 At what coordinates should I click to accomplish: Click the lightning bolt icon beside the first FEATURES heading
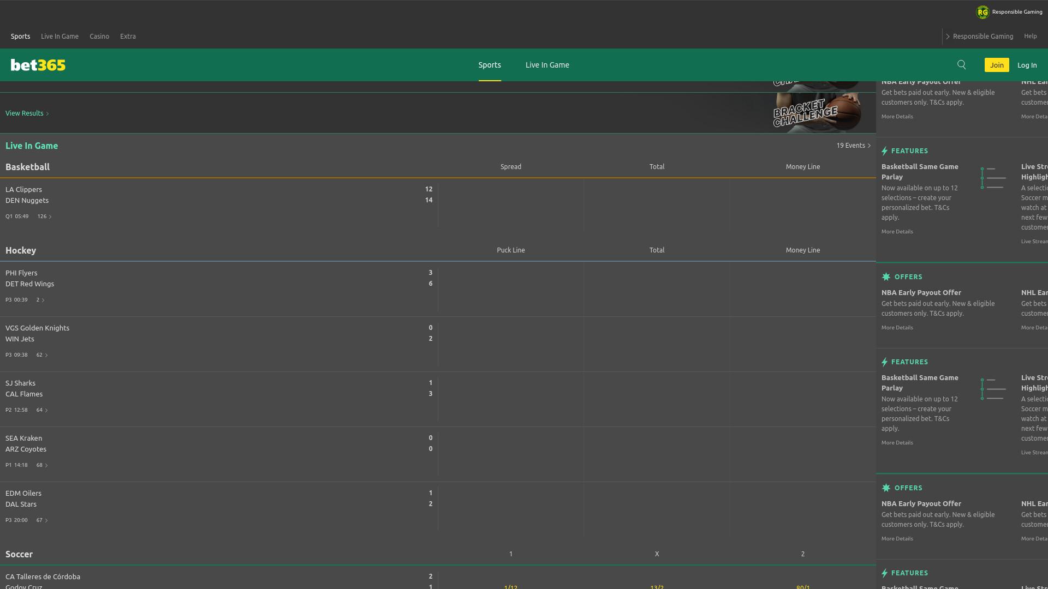(x=885, y=151)
